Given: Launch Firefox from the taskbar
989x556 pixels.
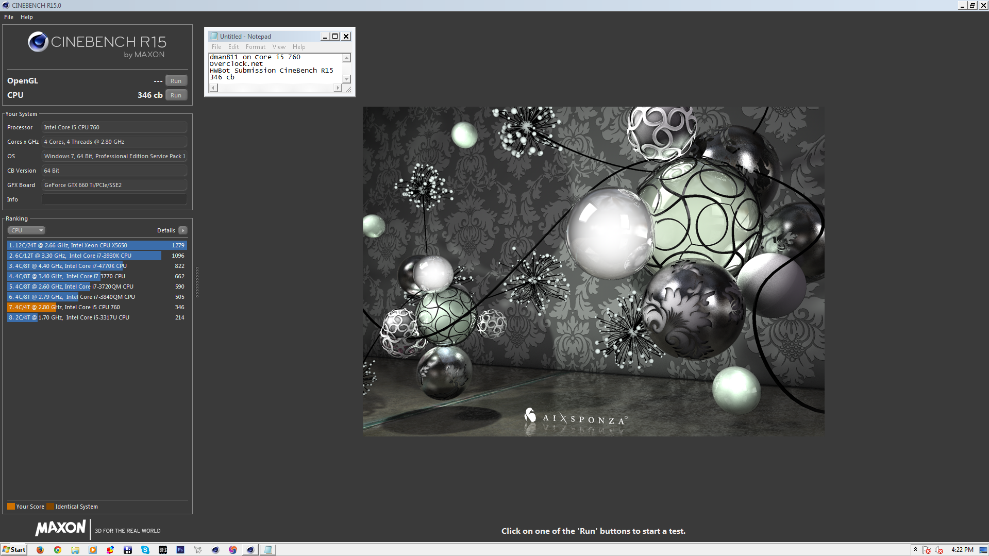Looking at the screenshot, I should click(40, 550).
